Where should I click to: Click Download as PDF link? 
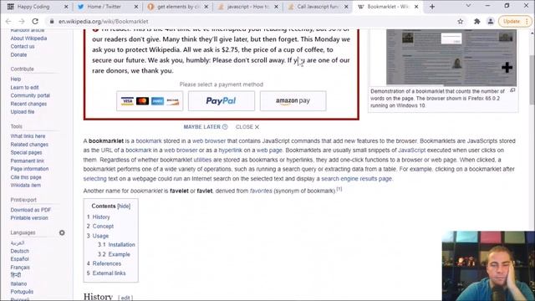pyautogui.click(x=31, y=210)
